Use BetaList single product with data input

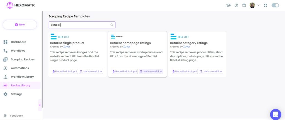coord(65,71)
